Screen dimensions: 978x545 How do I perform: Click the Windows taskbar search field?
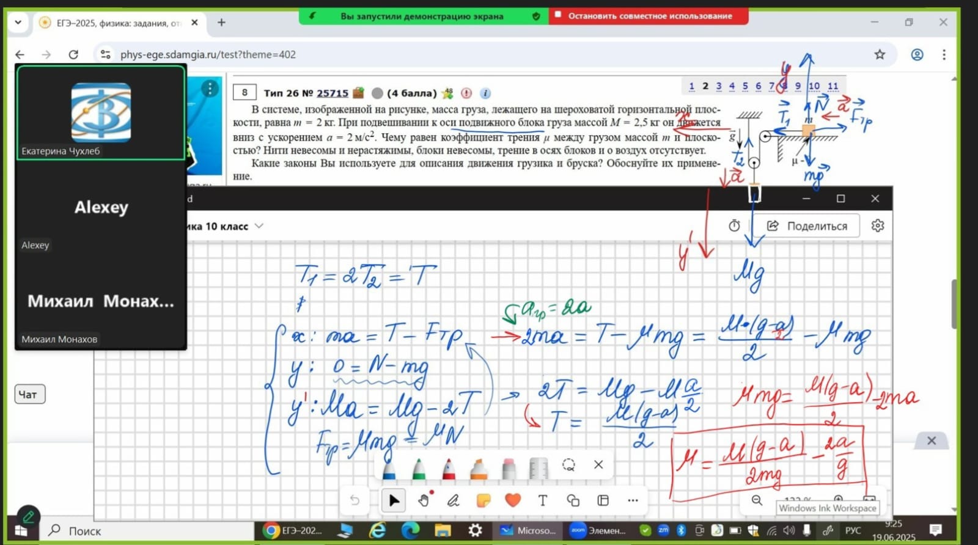point(147,531)
